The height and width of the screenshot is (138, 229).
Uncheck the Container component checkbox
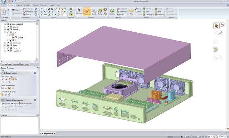click(x=8, y=43)
